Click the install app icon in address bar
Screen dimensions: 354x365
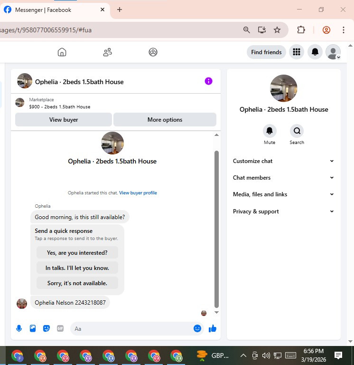[262, 30]
